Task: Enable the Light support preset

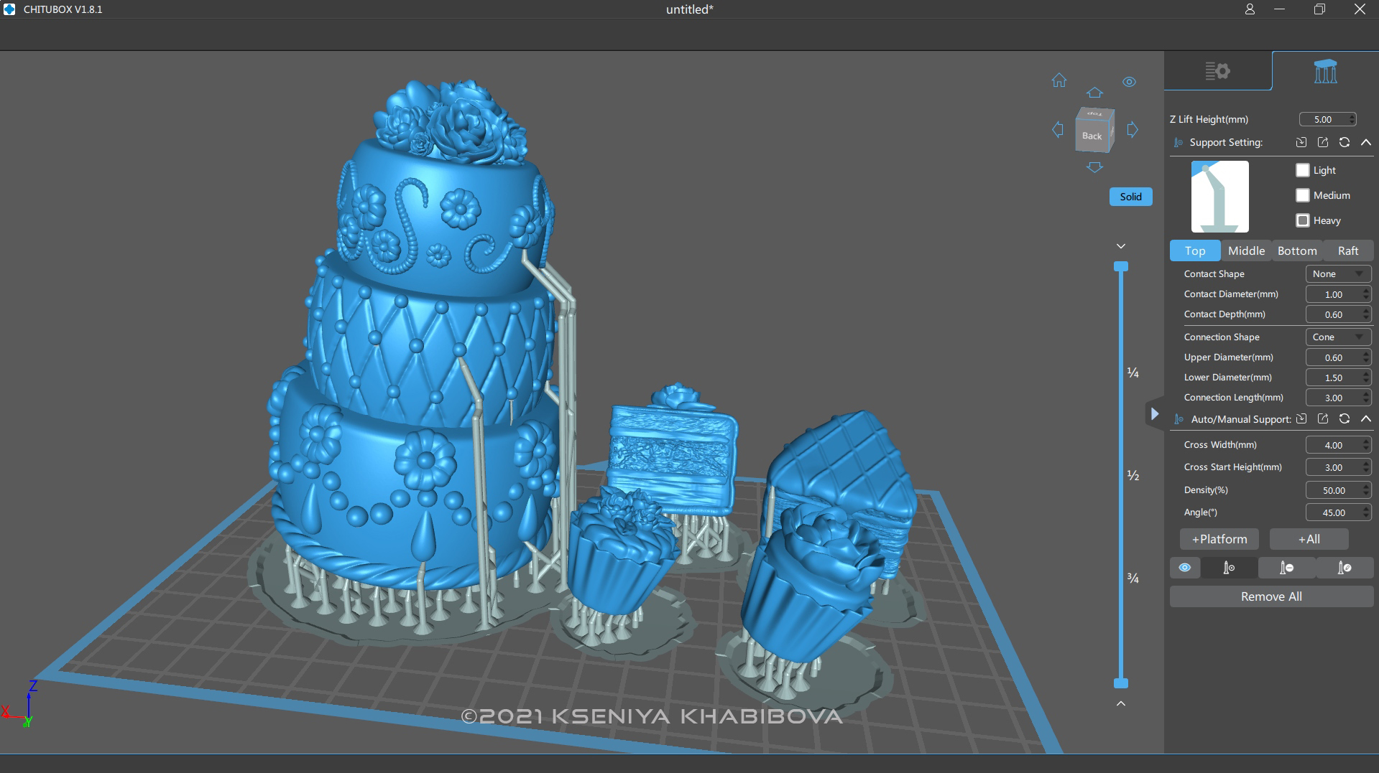Action: point(1302,170)
